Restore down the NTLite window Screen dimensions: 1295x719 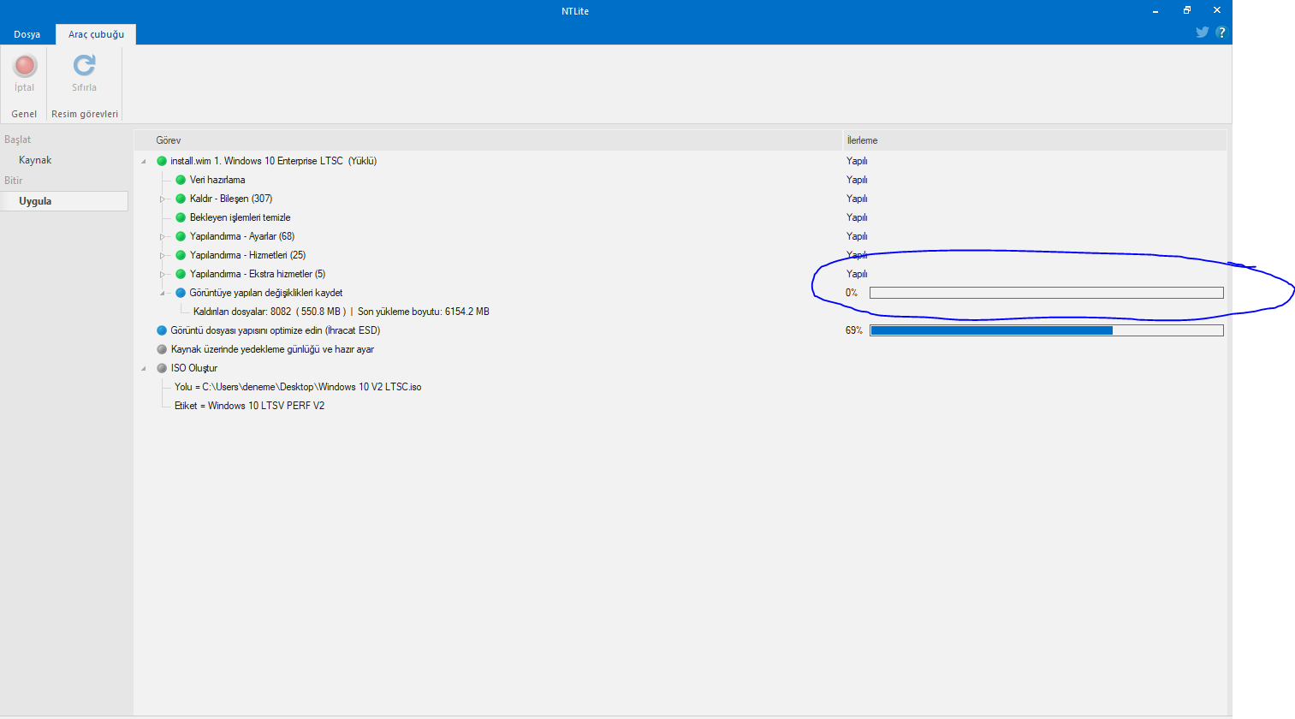1187,10
